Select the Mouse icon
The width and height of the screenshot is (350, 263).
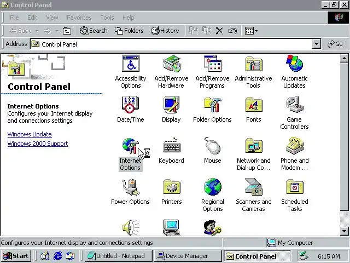[212, 146]
